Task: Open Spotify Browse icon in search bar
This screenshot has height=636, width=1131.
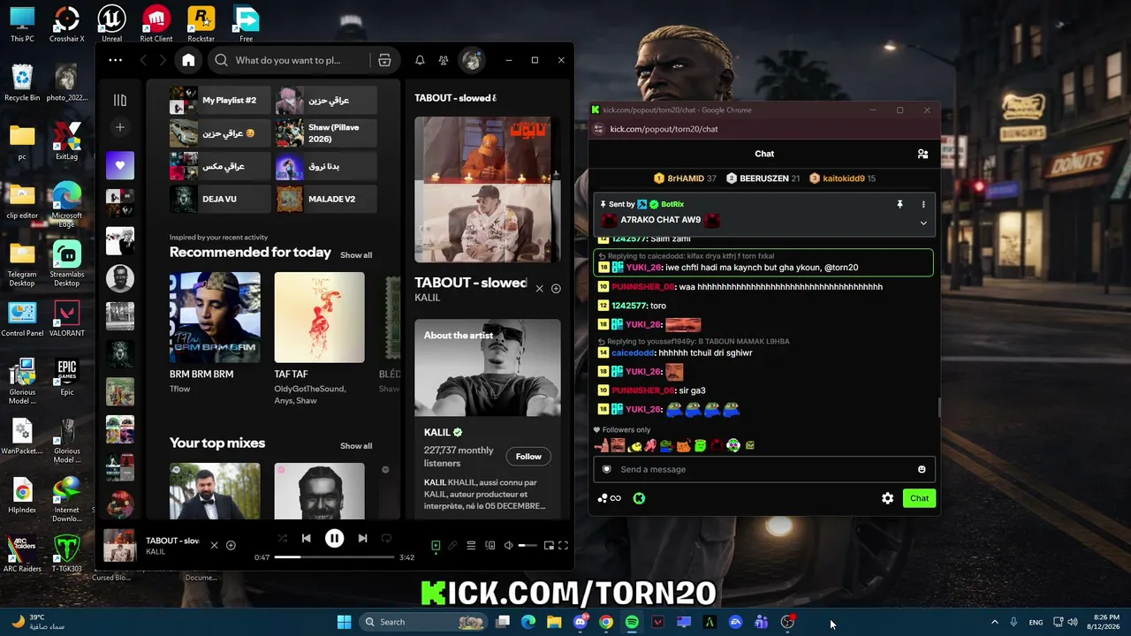Action: click(384, 60)
